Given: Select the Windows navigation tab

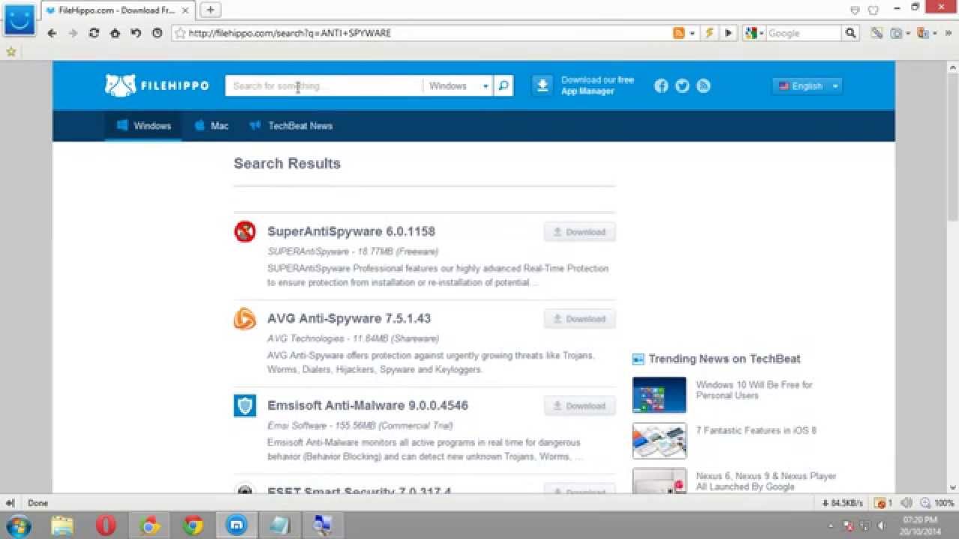Looking at the screenshot, I should click(x=143, y=126).
